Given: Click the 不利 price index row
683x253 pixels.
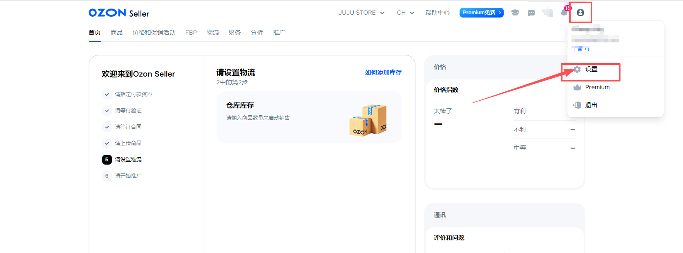Looking at the screenshot, I should pyautogui.click(x=544, y=130).
